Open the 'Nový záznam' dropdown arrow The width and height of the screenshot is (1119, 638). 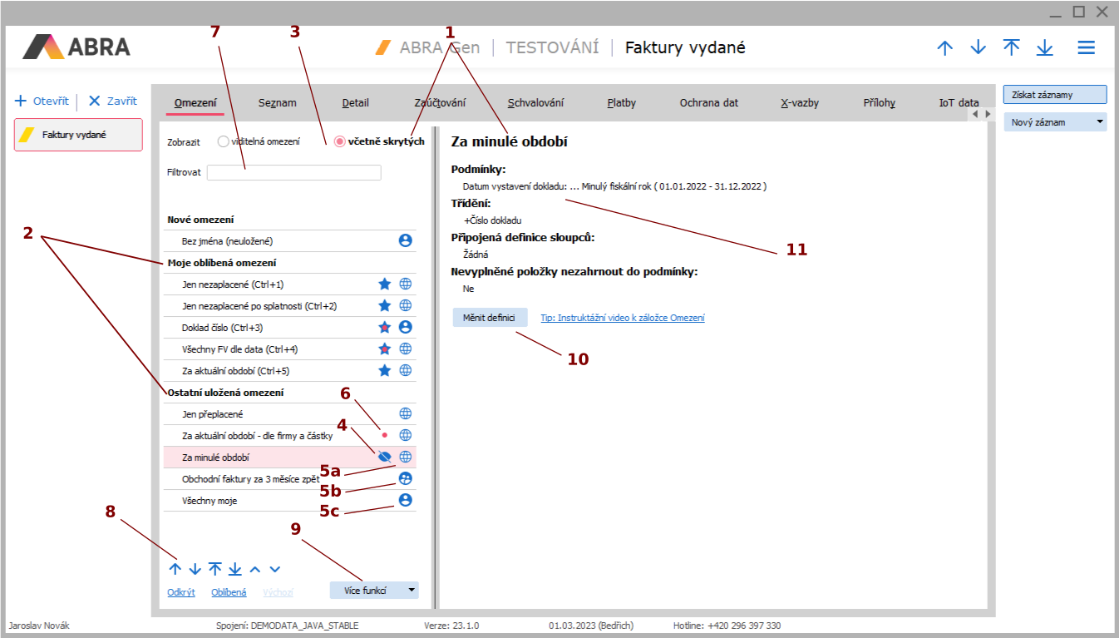1100,121
